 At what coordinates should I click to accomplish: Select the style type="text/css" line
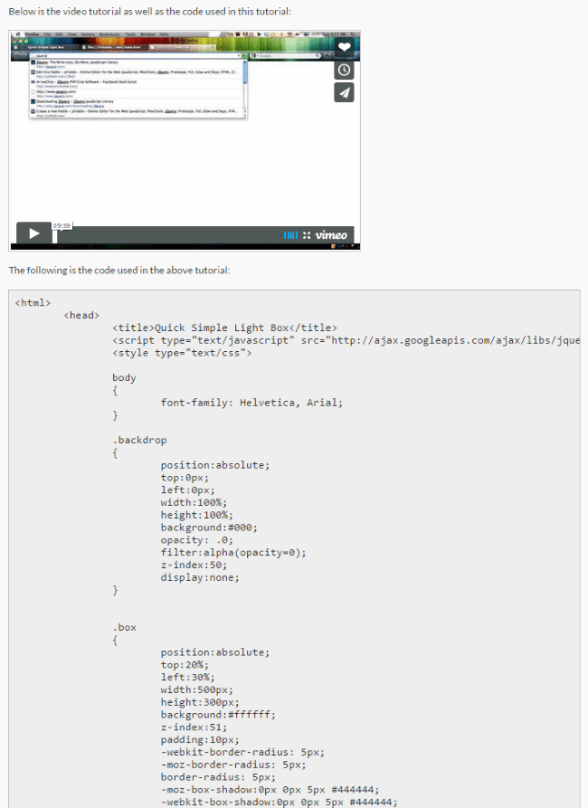coord(182,353)
